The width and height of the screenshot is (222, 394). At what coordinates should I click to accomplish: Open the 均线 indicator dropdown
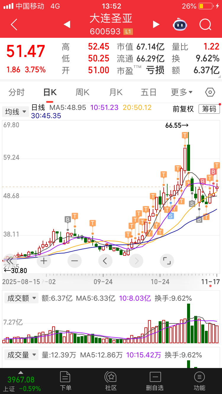pyautogui.click(x=16, y=112)
